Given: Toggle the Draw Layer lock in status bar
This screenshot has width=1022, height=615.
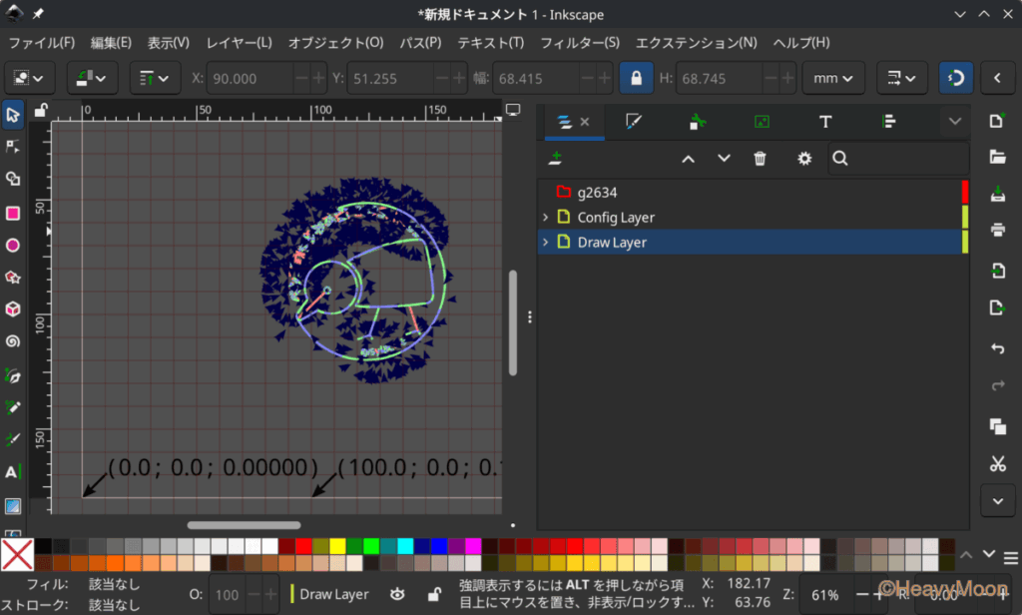Looking at the screenshot, I should click(x=433, y=594).
